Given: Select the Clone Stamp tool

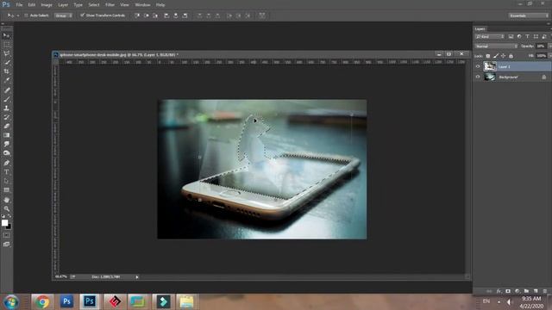Looking at the screenshot, I should 6,108.
